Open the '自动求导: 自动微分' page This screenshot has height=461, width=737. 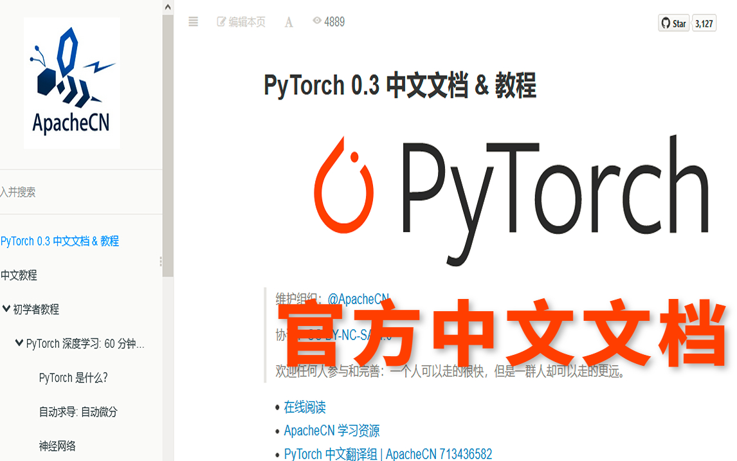point(78,412)
